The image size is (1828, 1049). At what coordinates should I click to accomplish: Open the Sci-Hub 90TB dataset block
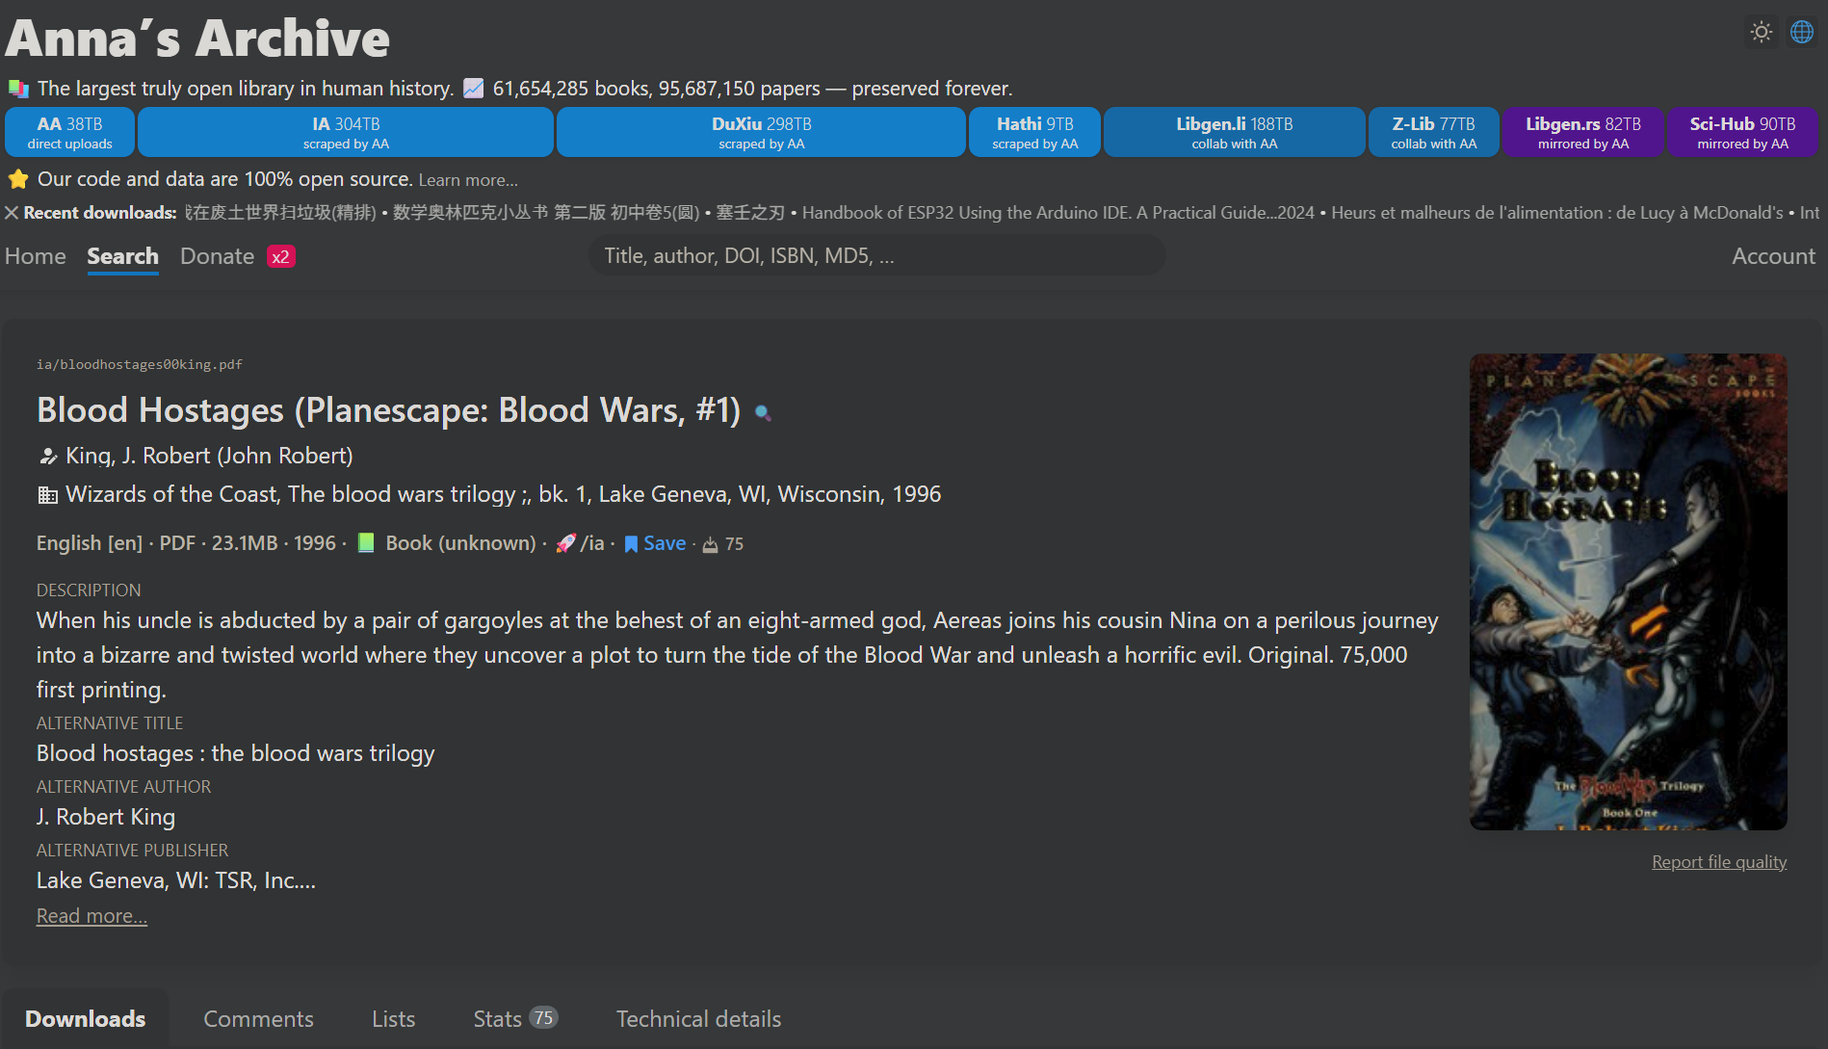1743,132
